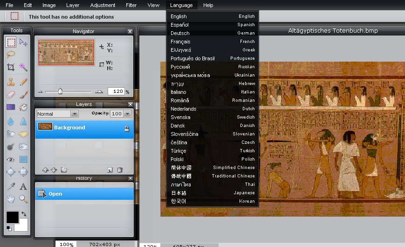Select the Crop tool
405x247 pixels.
tap(11, 67)
